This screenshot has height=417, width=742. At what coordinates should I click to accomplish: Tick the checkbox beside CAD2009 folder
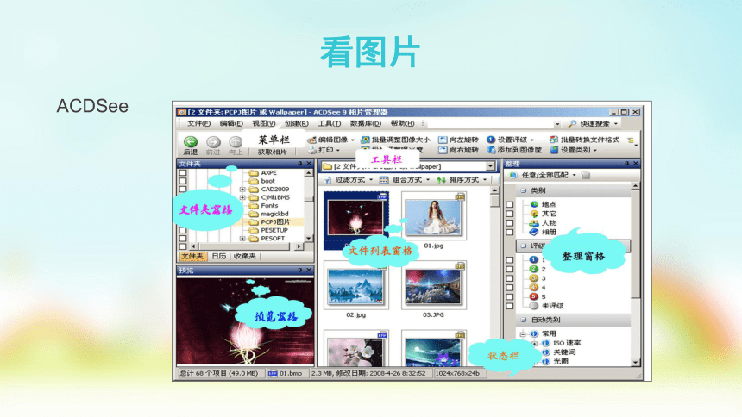[183, 190]
